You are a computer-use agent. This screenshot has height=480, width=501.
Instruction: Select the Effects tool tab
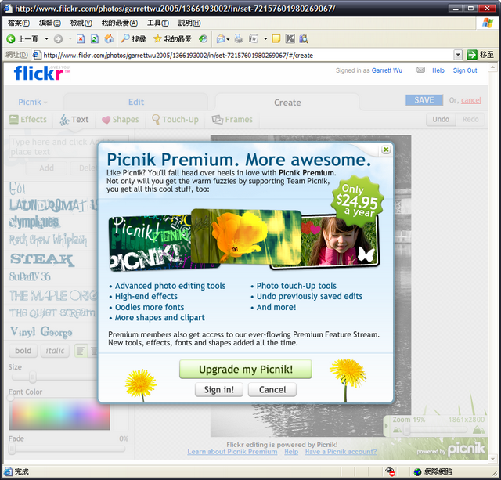pyautogui.click(x=28, y=120)
